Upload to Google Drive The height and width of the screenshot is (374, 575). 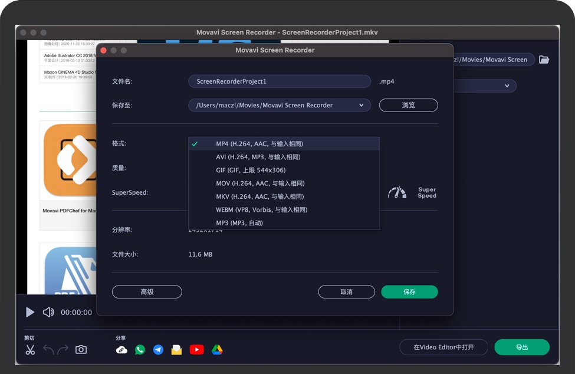[216, 349]
